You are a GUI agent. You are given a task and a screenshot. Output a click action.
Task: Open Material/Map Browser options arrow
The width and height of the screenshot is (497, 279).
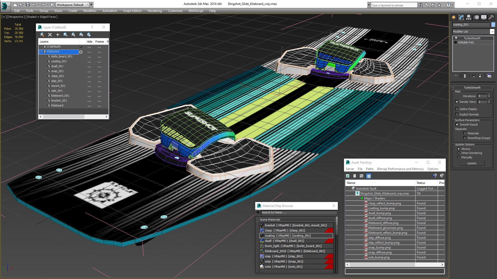click(x=258, y=213)
